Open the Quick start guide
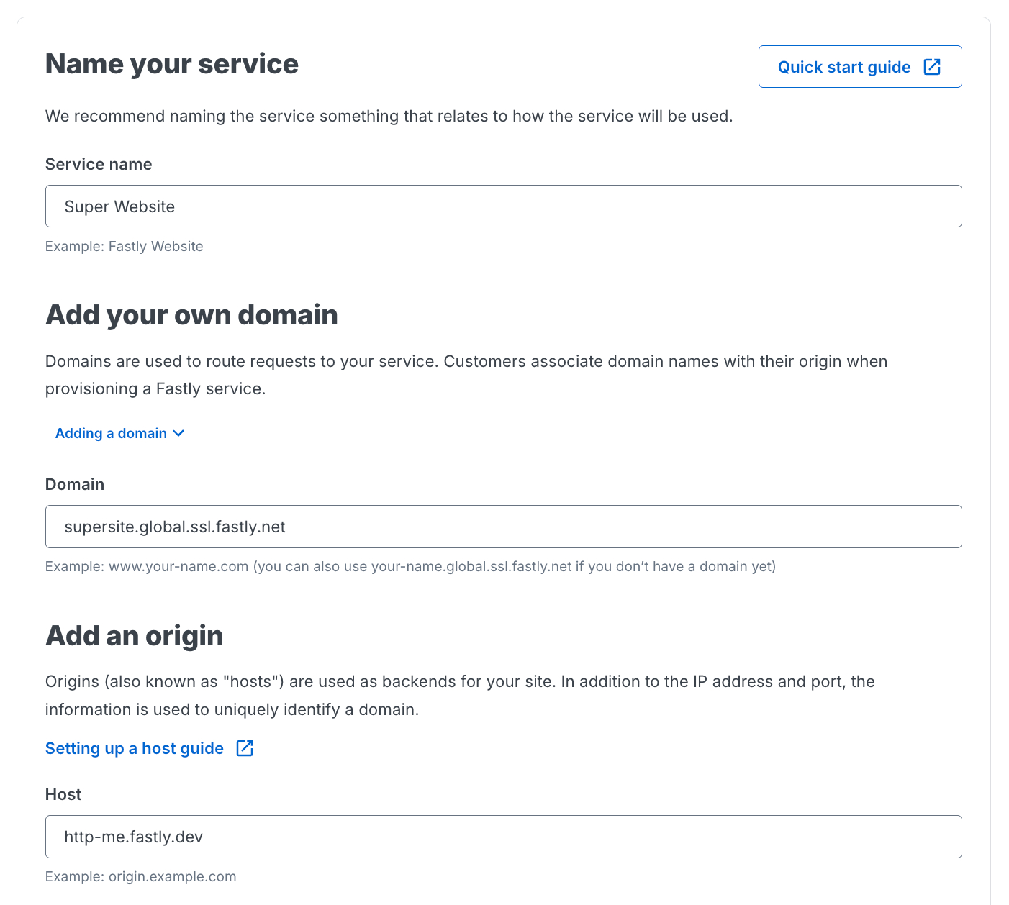 pyautogui.click(x=843, y=66)
